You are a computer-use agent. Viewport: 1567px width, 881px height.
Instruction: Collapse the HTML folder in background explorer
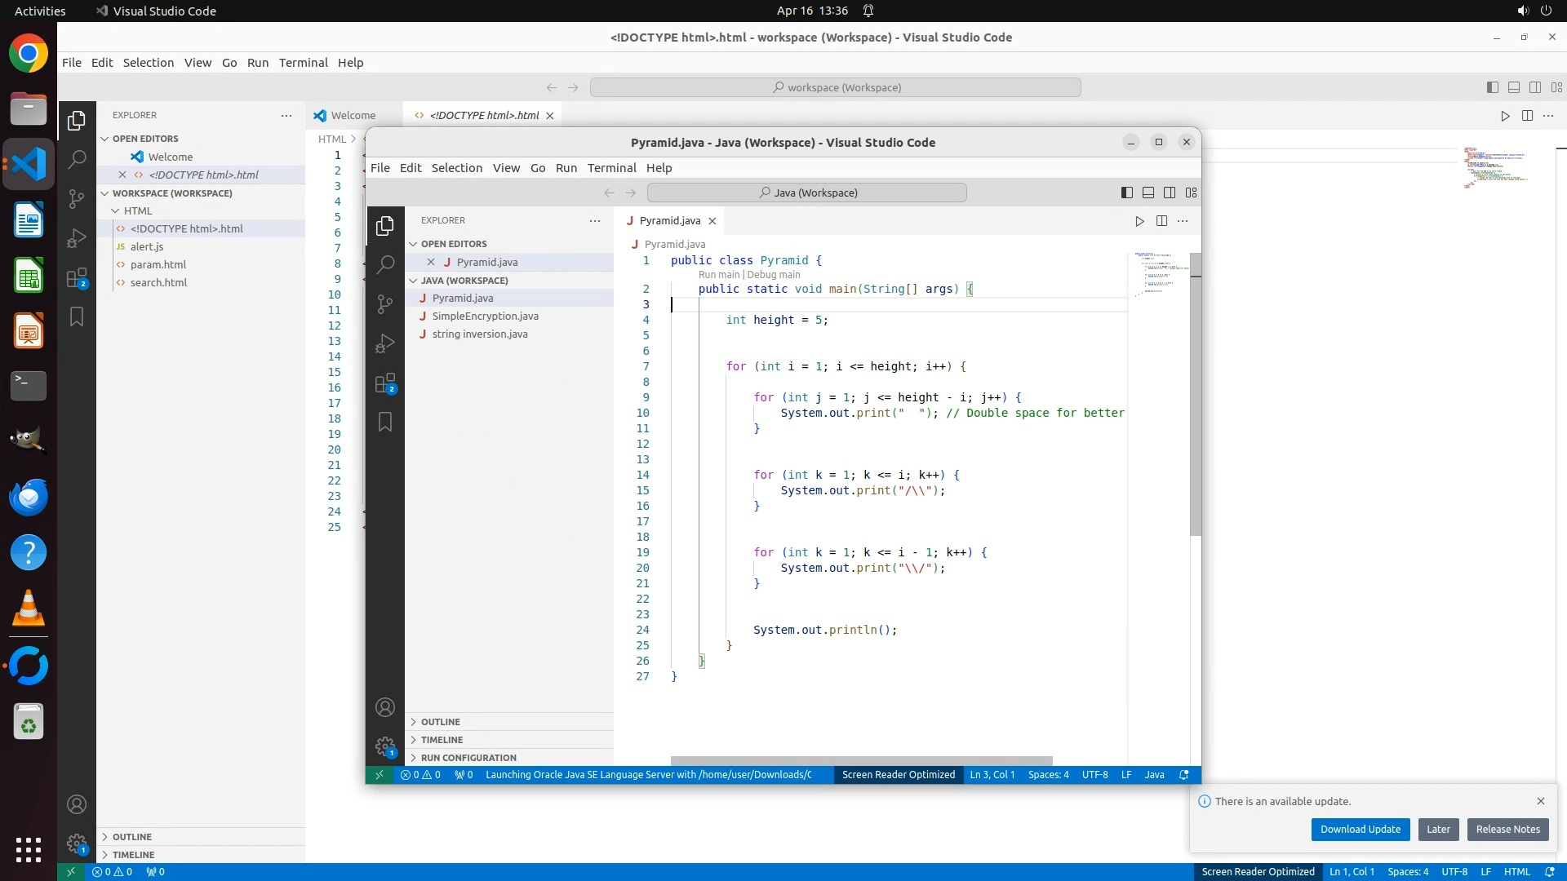point(137,210)
